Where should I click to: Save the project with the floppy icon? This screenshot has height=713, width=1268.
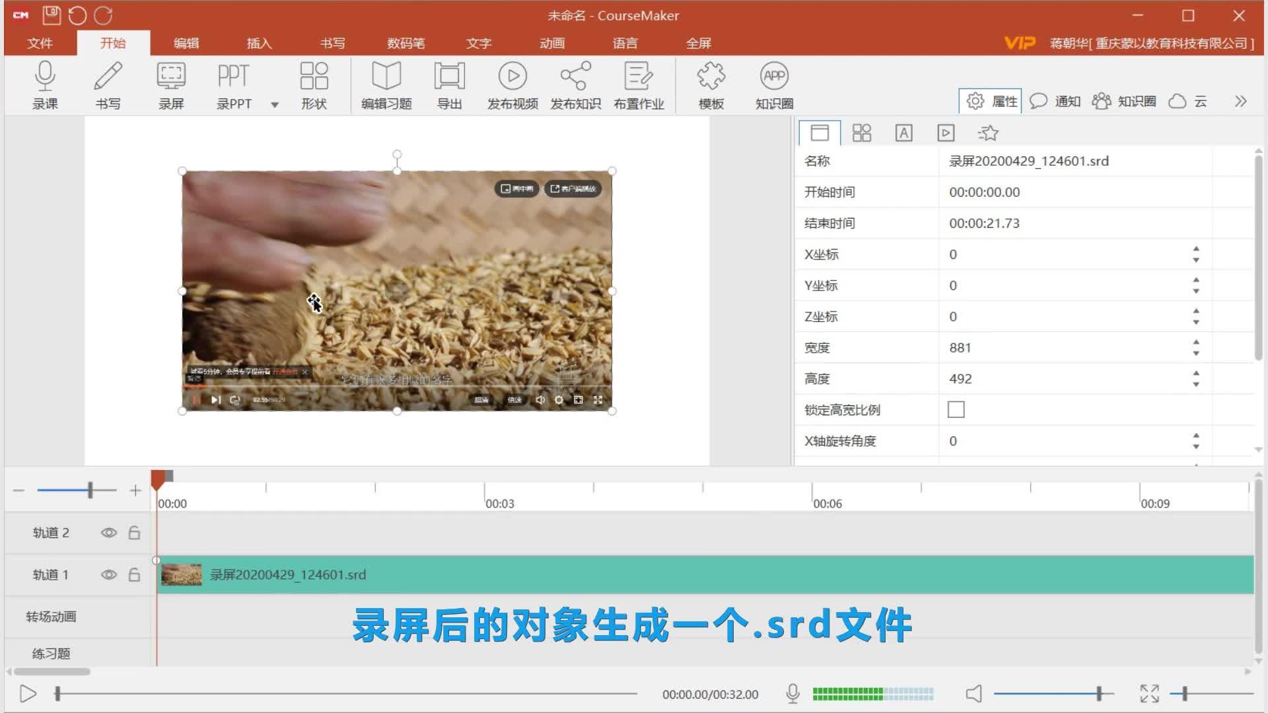tap(52, 15)
